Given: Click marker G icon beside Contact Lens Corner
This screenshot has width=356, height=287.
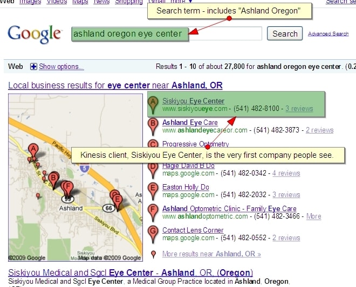Looking at the screenshot, I should tap(153, 234).
